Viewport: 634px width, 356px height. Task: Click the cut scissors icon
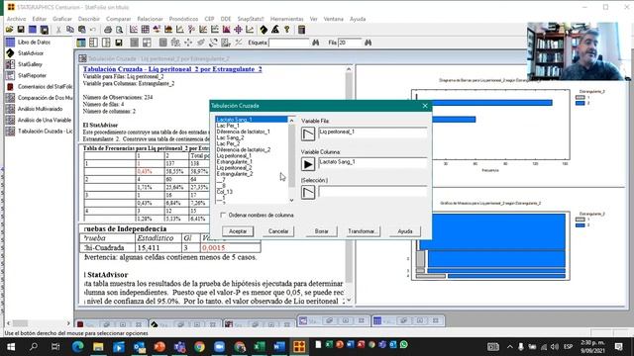(58, 30)
